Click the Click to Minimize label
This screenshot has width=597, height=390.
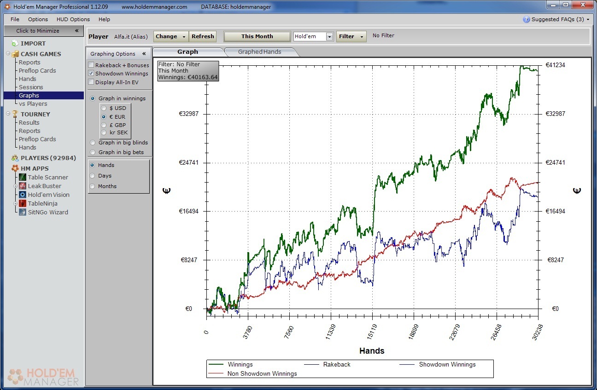click(x=38, y=31)
